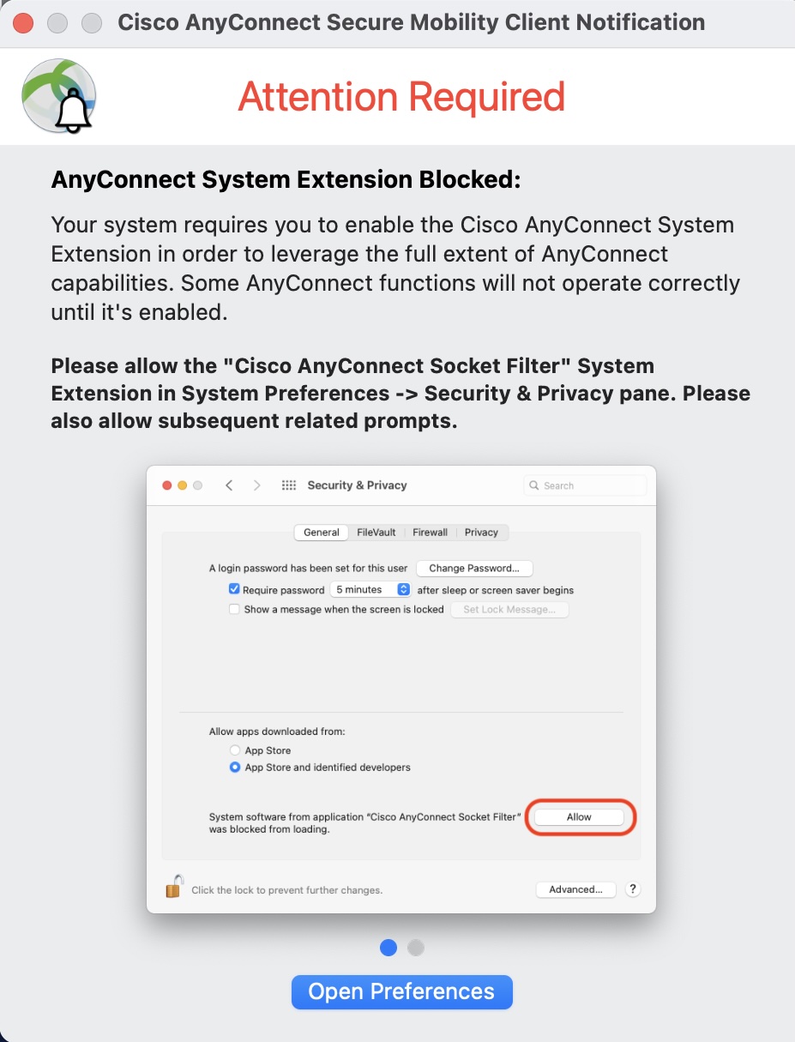
Task: Switch to the FileVault tab
Action: [375, 532]
